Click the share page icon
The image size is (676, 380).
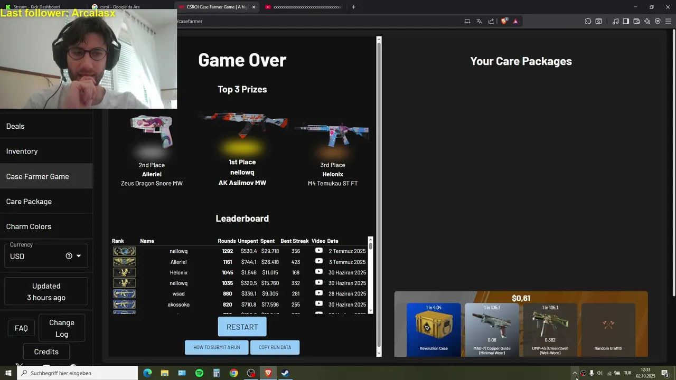[x=491, y=21]
